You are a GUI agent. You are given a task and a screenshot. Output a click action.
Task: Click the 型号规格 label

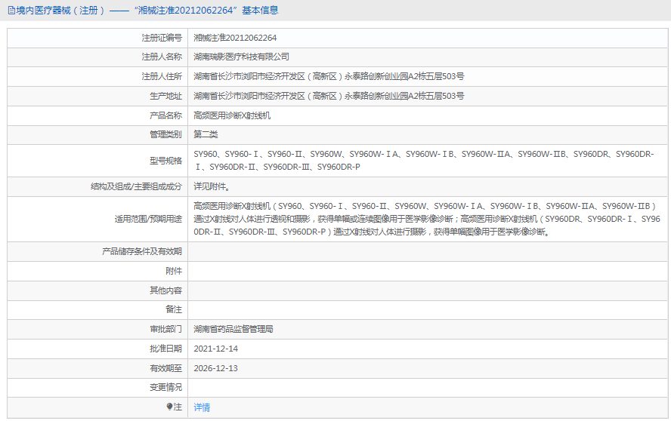[x=165, y=161]
